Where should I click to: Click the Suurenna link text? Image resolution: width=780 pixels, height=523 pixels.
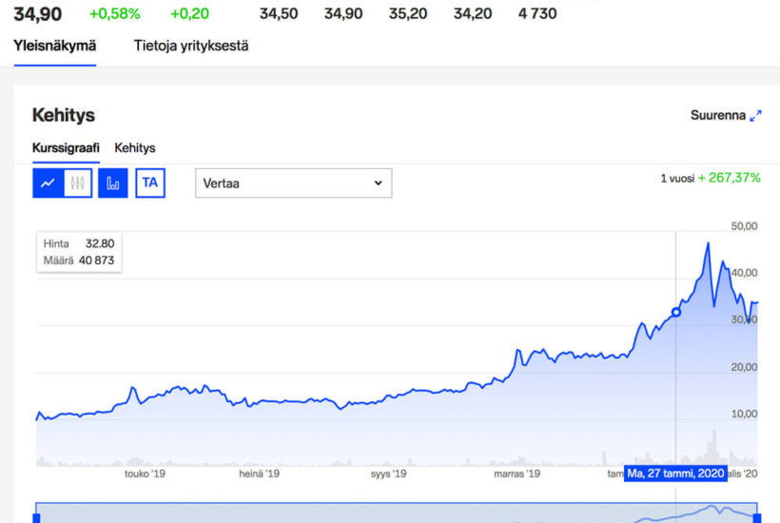point(718,115)
